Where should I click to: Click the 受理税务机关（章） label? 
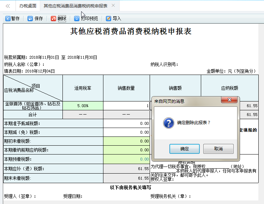point(170,196)
